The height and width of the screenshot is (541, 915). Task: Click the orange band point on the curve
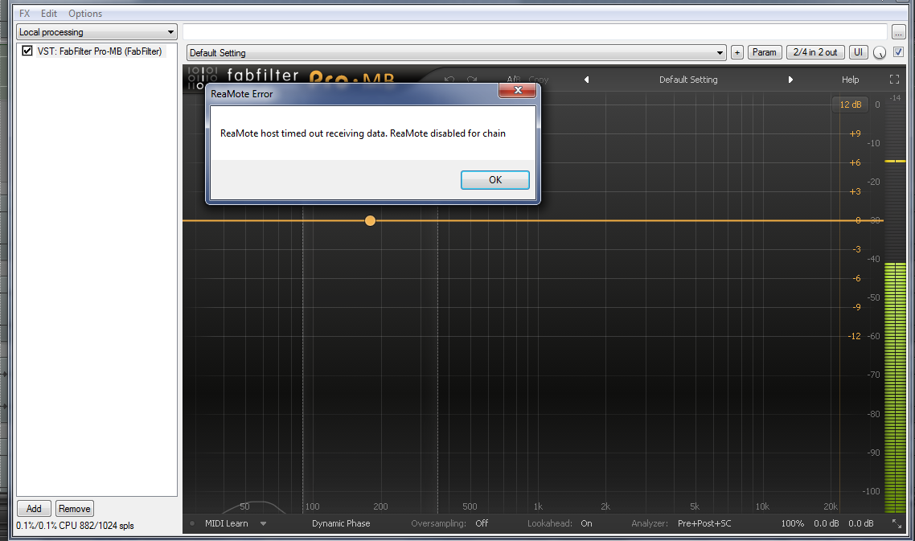(370, 220)
